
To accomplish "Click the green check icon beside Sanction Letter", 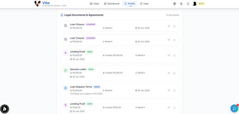I will pos(66,70).
